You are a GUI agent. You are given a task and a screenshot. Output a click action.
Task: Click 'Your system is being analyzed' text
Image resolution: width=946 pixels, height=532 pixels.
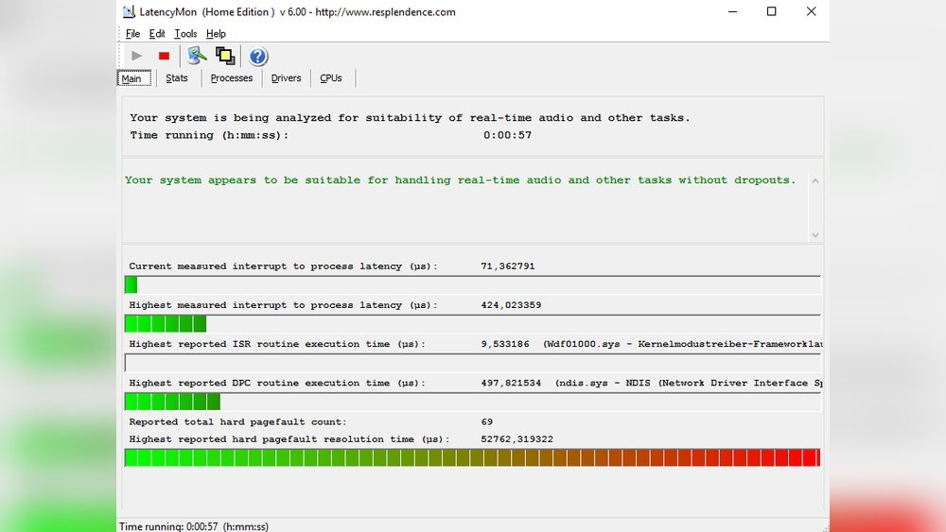pyautogui.click(x=410, y=117)
